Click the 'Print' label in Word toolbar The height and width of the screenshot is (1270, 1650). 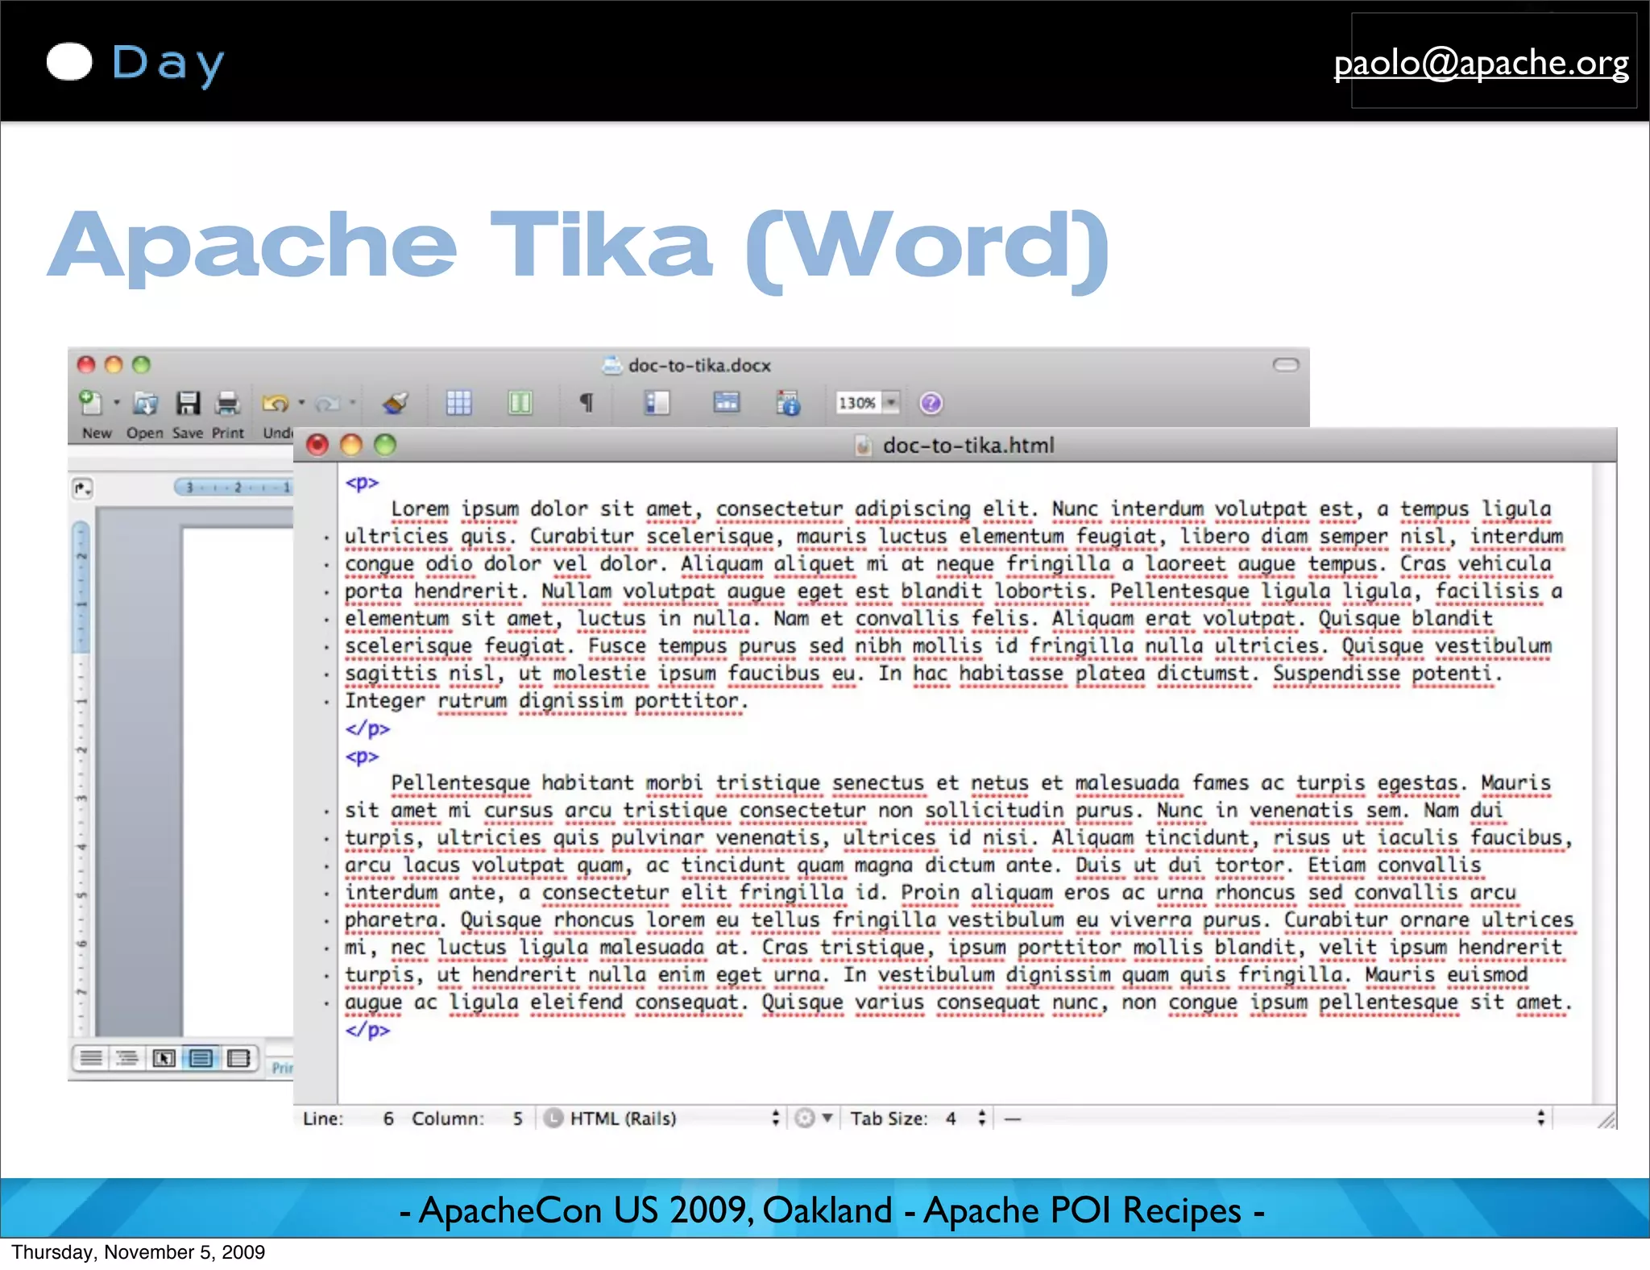click(x=228, y=434)
